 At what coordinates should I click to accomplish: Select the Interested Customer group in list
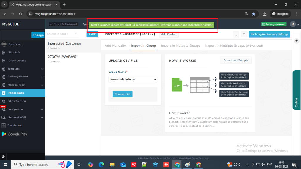[x=73, y=45]
